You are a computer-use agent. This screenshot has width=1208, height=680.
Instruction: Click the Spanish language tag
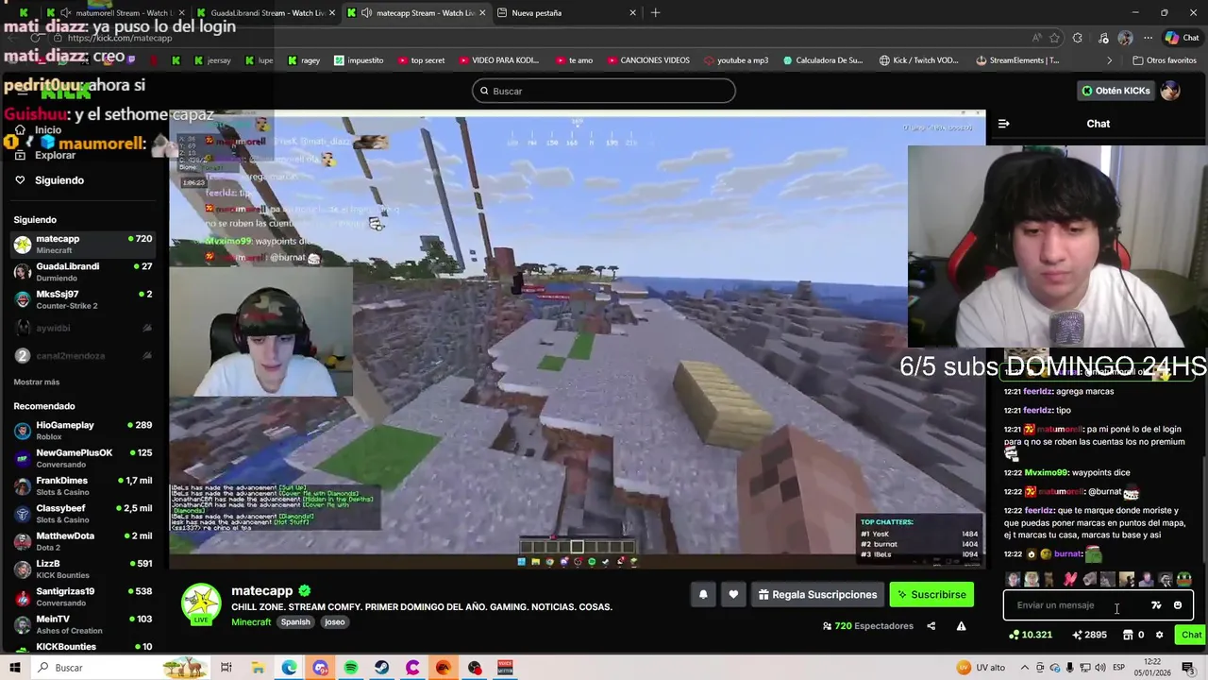point(295,622)
